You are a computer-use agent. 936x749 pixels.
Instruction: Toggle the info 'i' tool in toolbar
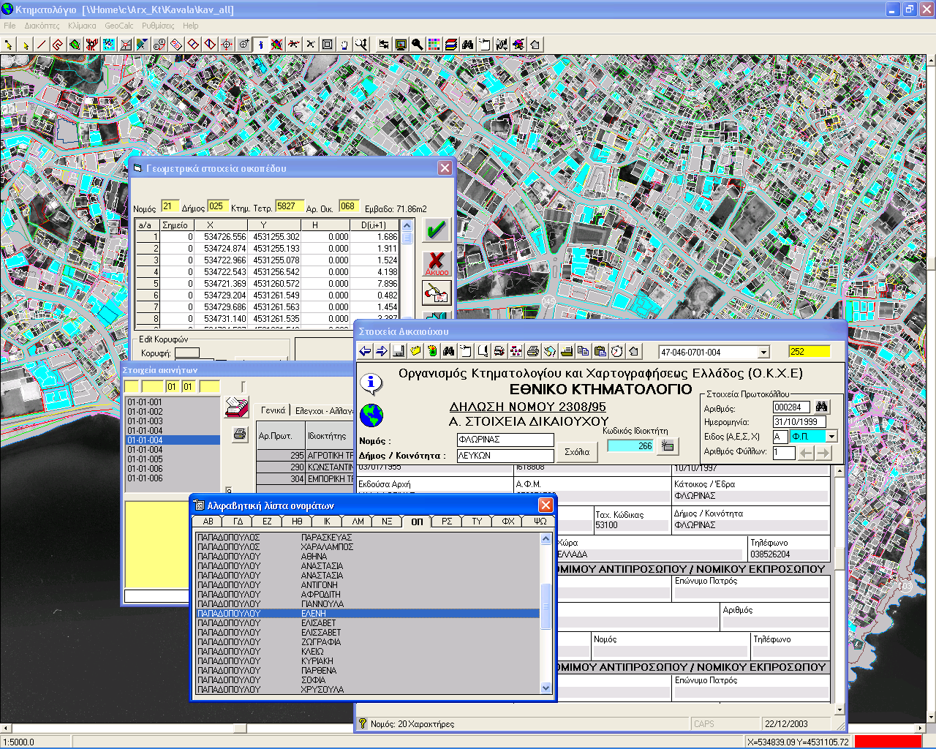coord(260,45)
